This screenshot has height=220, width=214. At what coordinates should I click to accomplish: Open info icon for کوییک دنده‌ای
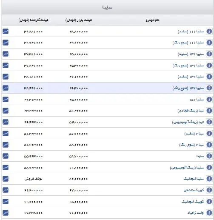click(209, 190)
